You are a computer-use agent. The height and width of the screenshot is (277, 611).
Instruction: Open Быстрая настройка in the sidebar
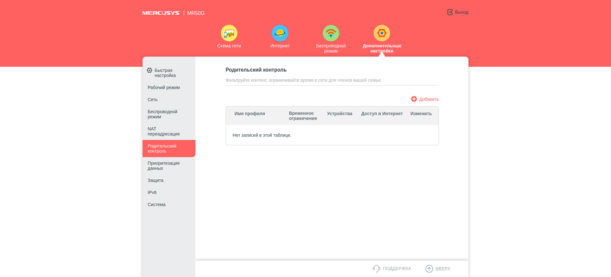(x=165, y=73)
